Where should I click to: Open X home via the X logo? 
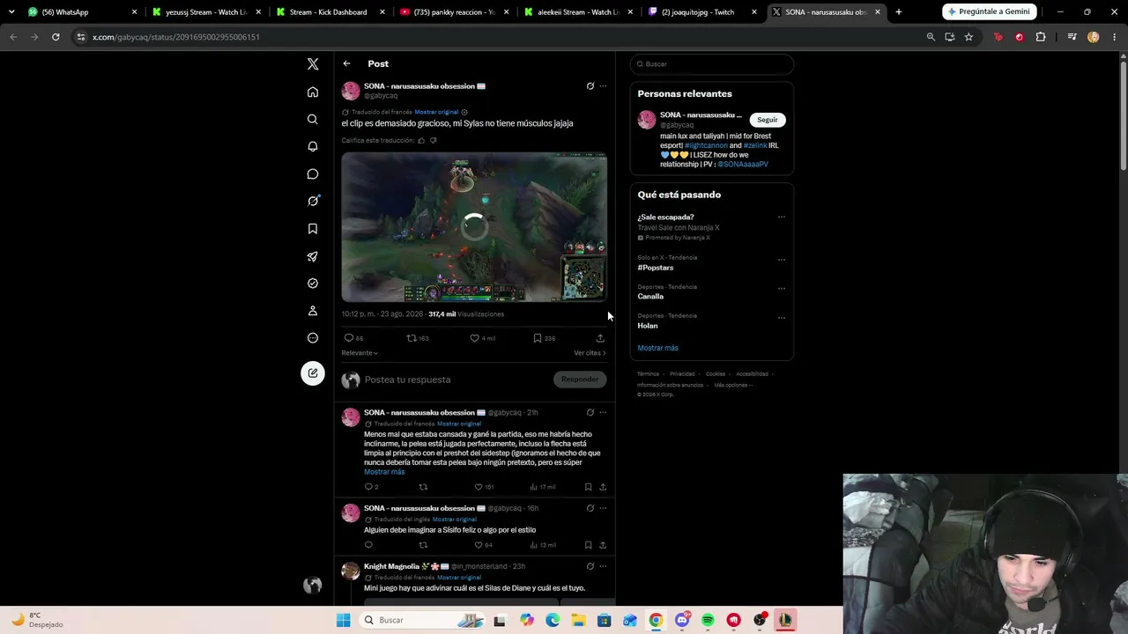pos(313,64)
